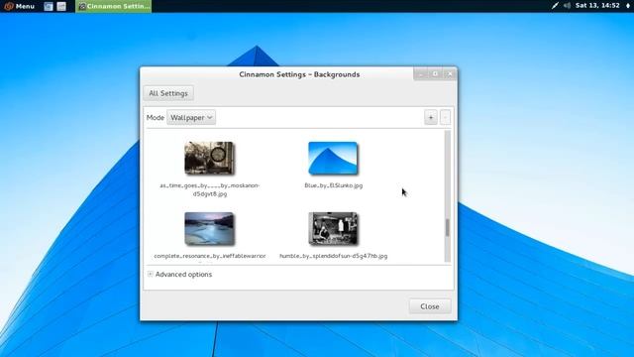Select the as_time_goes_by wallpaper thumbnail
The image size is (634, 357).
point(209,159)
